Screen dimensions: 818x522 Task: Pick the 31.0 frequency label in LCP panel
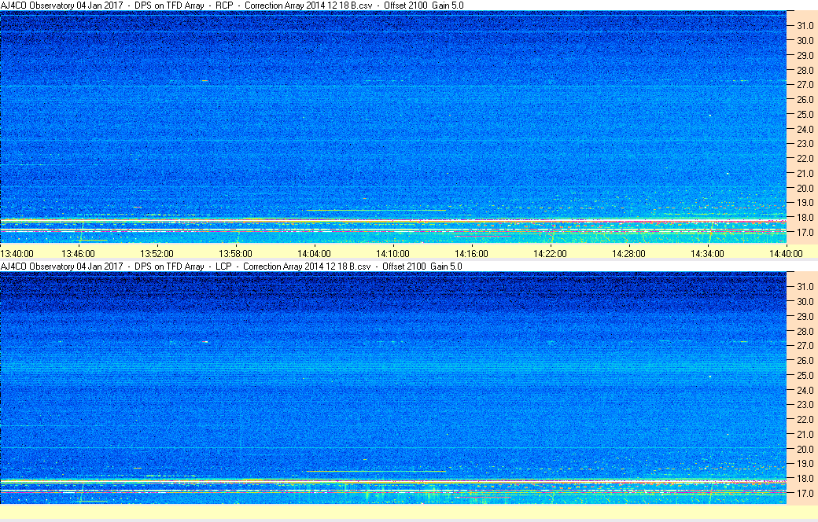(x=805, y=287)
